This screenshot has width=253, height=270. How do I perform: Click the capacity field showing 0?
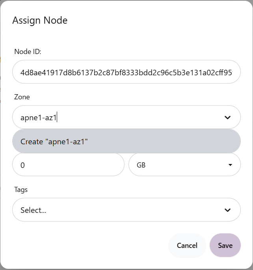click(68, 165)
